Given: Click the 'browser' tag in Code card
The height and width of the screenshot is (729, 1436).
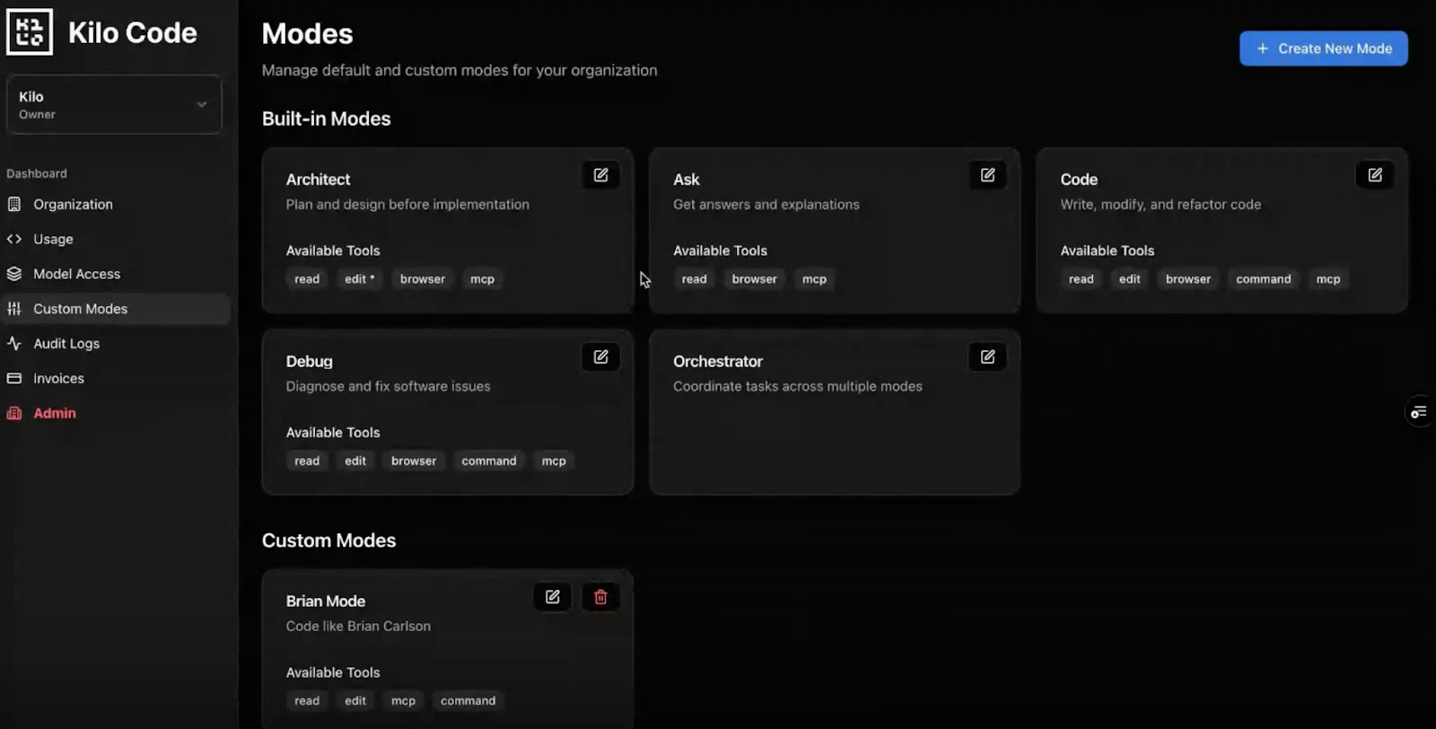Looking at the screenshot, I should pos(1188,279).
